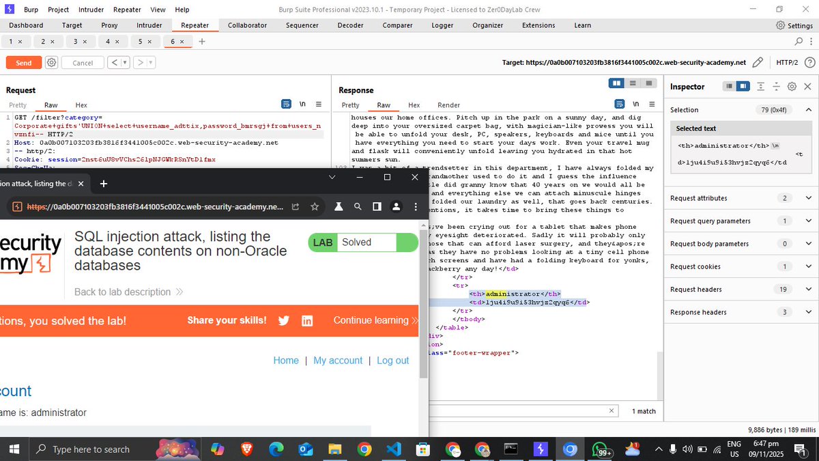Close the Inspector panel
This screenshot has width=819, height=461.
point(807,87)
